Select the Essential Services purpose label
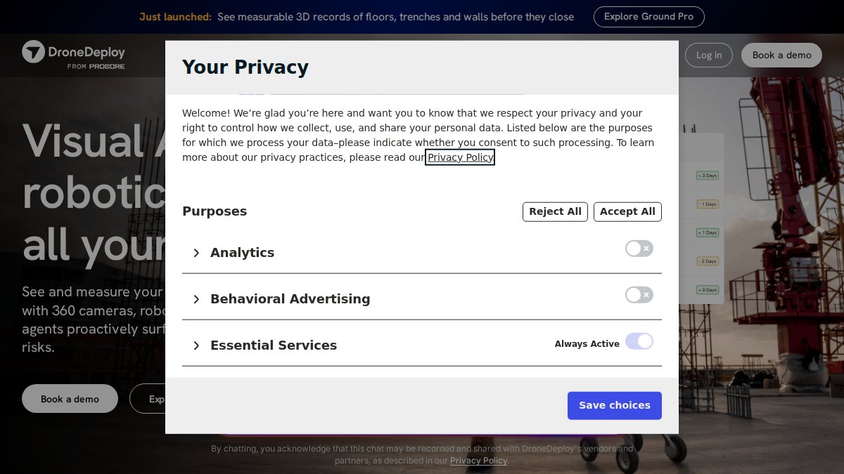 274,345
